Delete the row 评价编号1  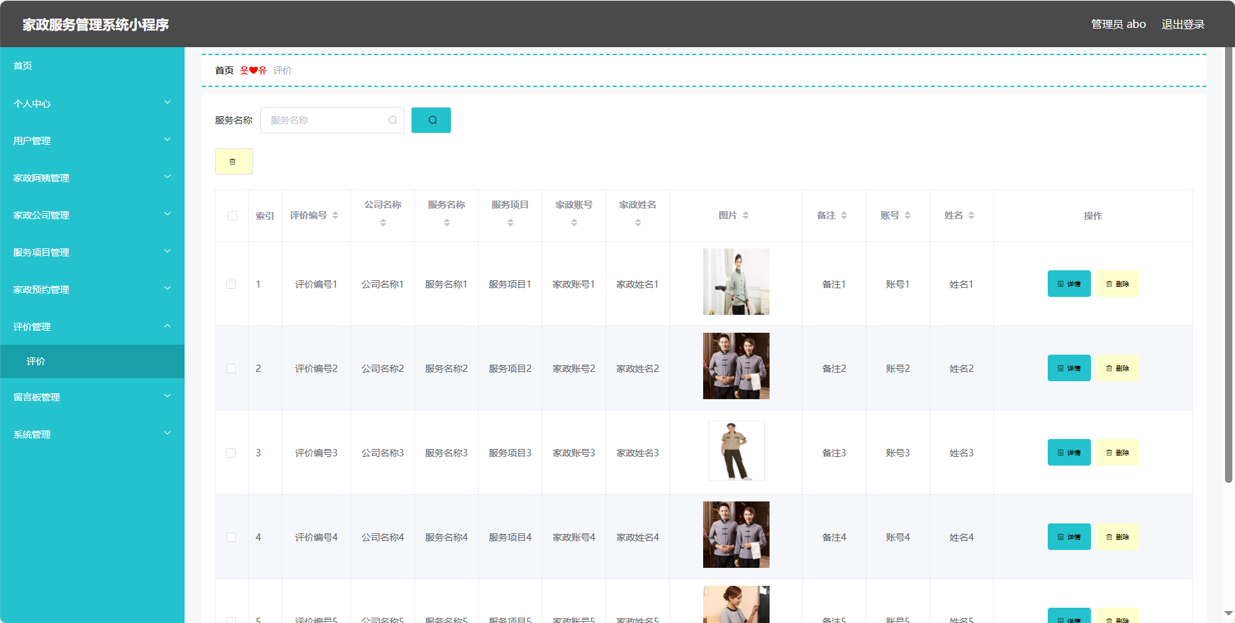tap(1117, 284)
